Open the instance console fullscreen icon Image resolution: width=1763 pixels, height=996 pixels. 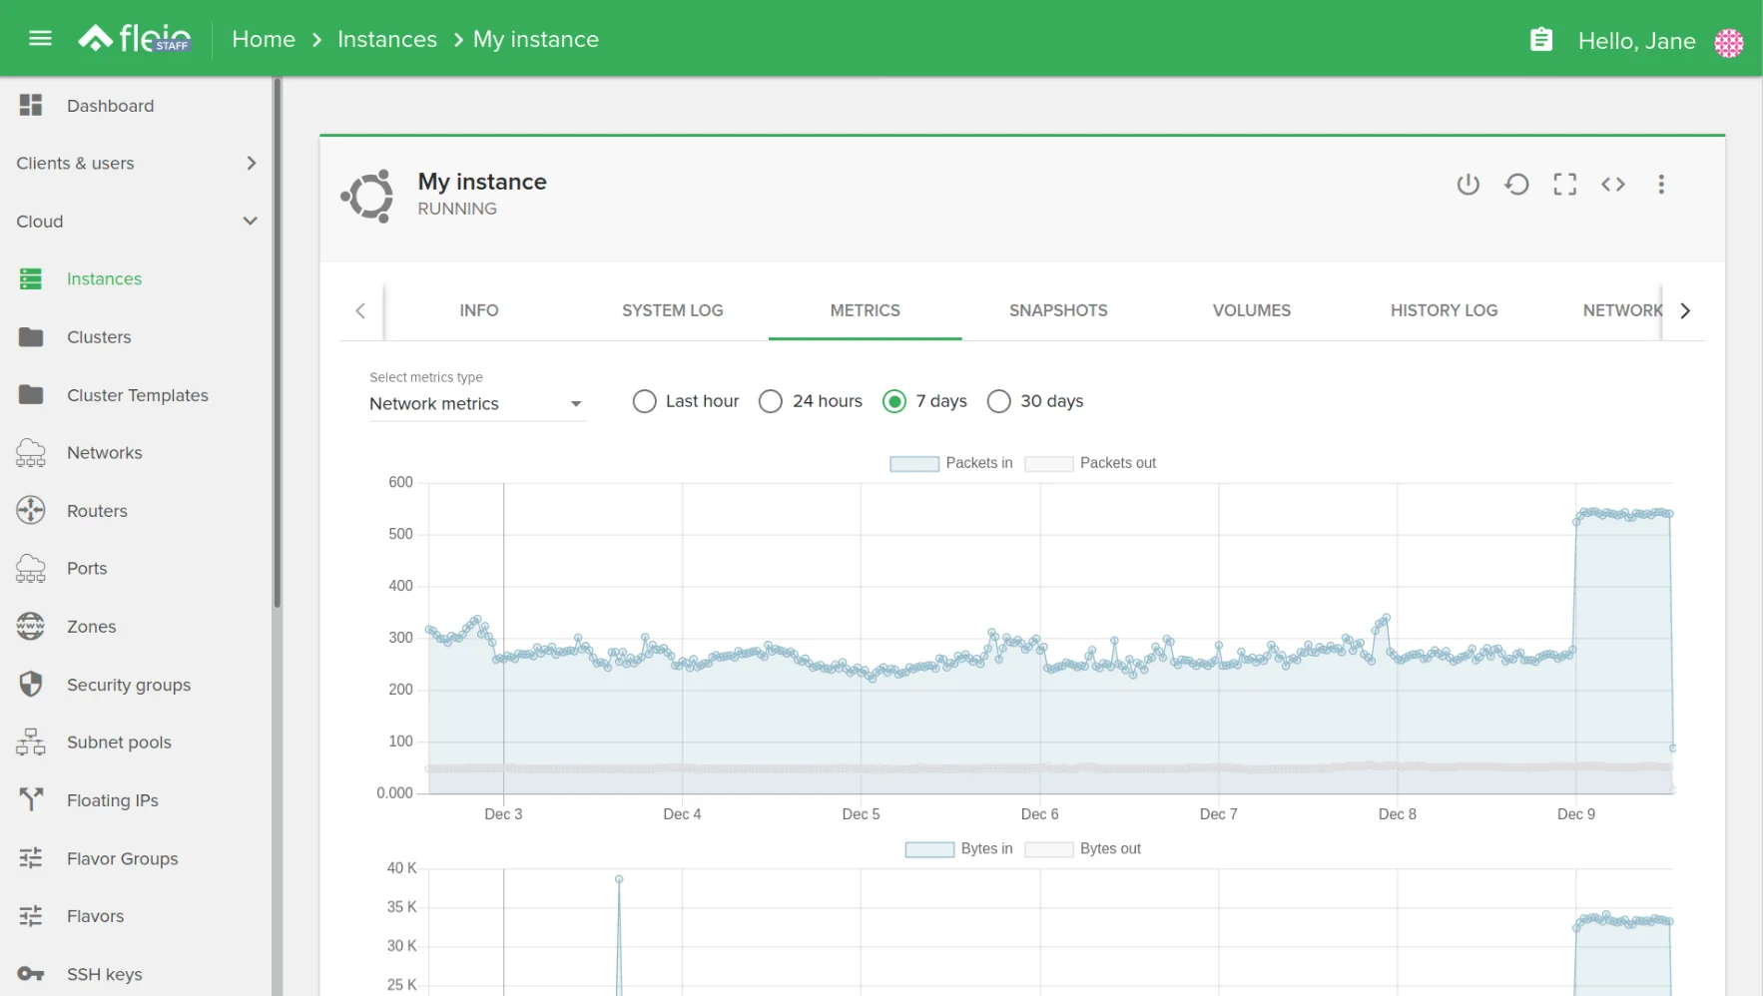click(1564, 185)
